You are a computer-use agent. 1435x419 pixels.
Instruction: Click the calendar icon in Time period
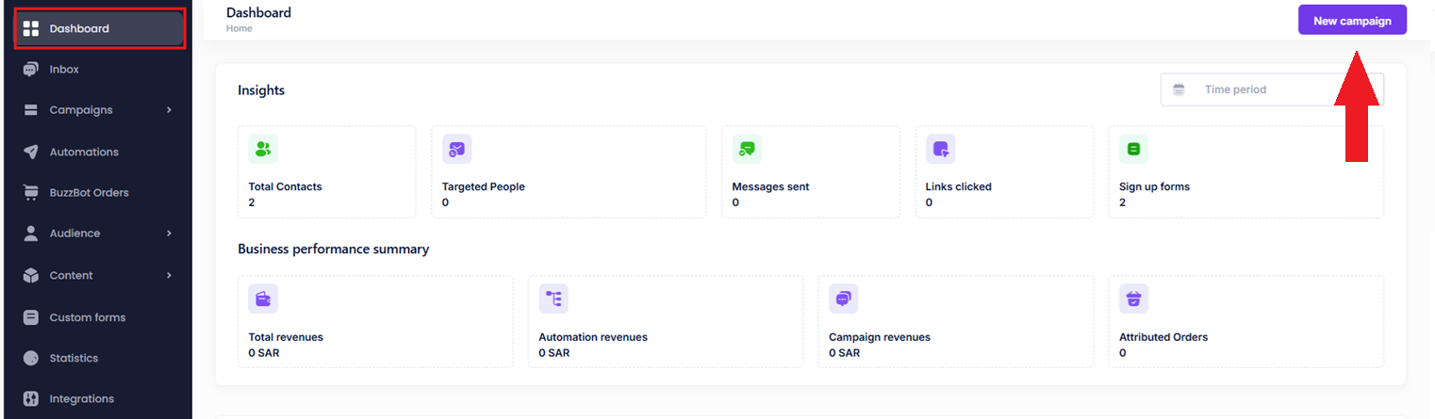point(1179,89)
